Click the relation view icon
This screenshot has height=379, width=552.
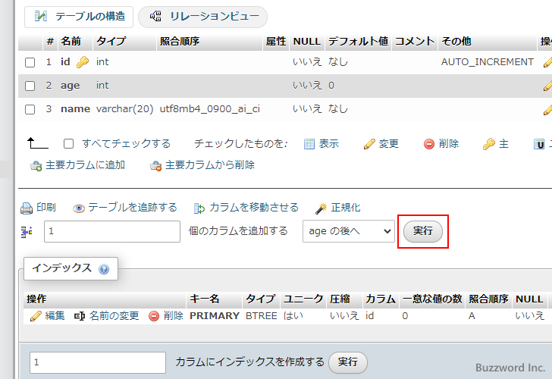click(x=155, y=16)
